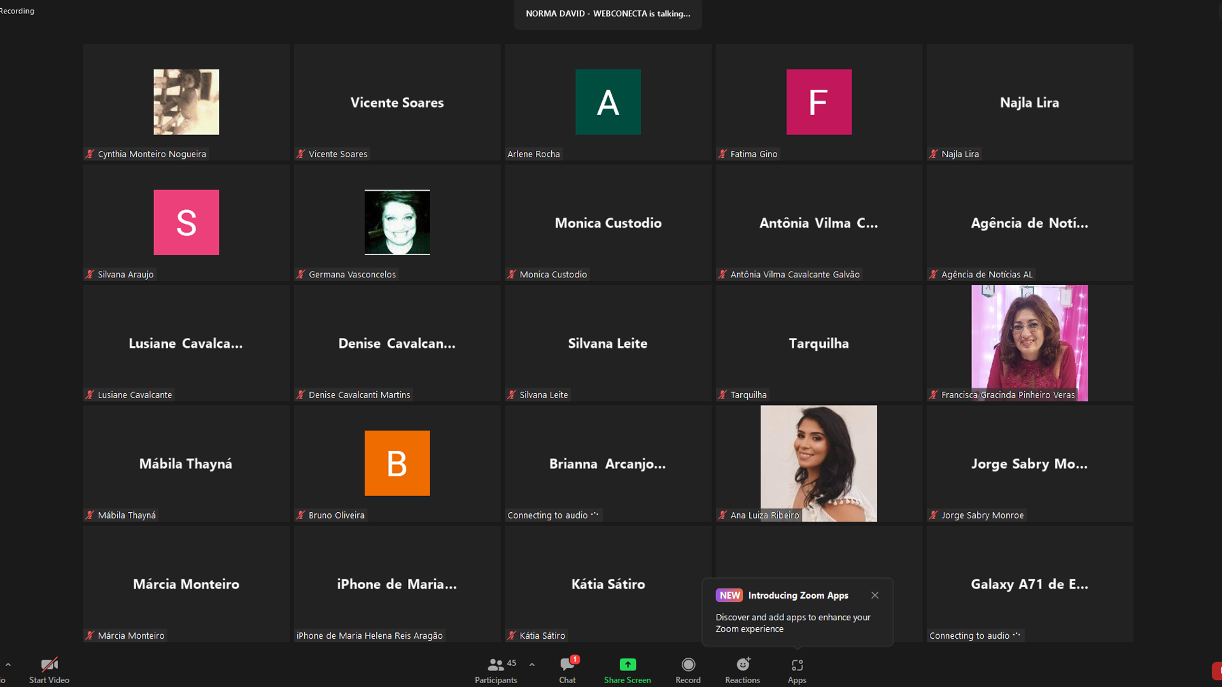Click the Recording indicator label
The image size is (1222, 687).
pyautogui.click(x=17, y=11)
